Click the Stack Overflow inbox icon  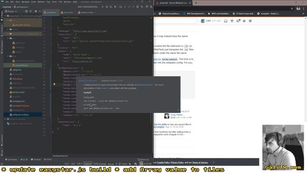point(226,21)
